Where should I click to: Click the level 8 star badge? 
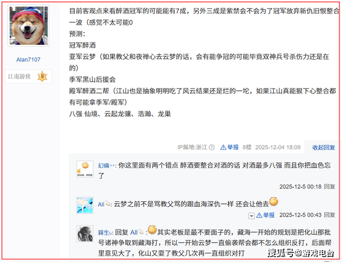[42, 76]
